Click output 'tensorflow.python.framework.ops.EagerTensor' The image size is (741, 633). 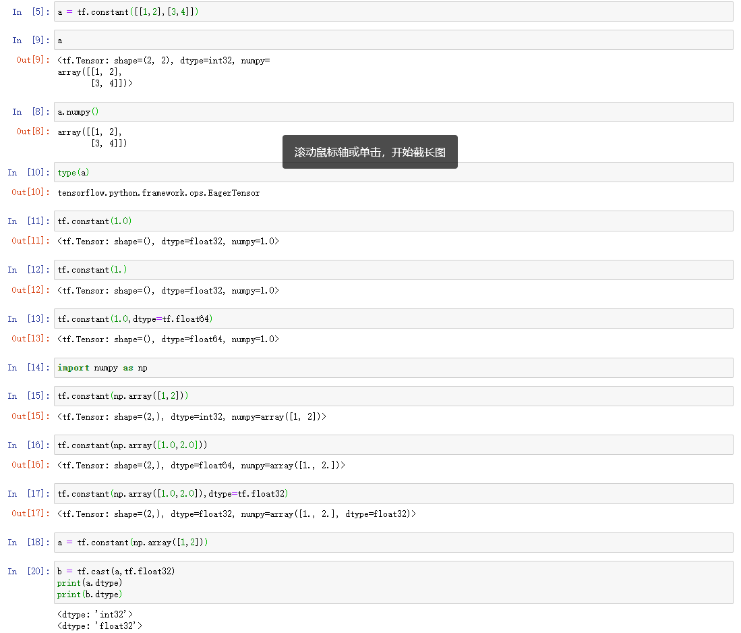click(158, 193)
